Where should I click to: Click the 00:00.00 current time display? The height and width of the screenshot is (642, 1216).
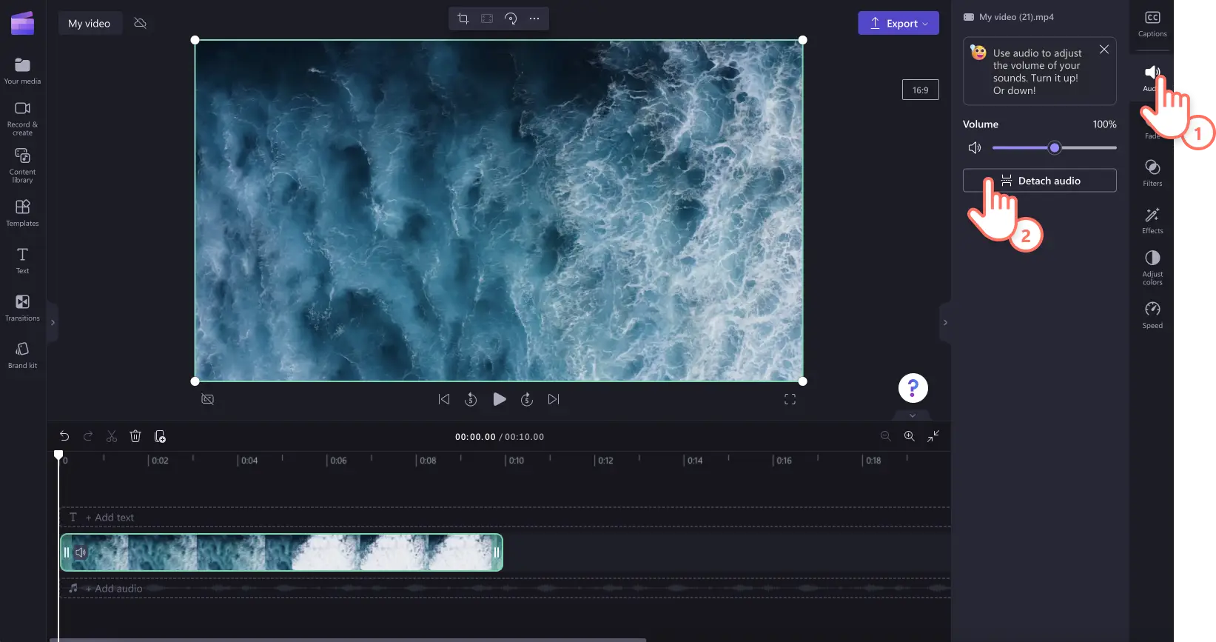pos(475,437)
